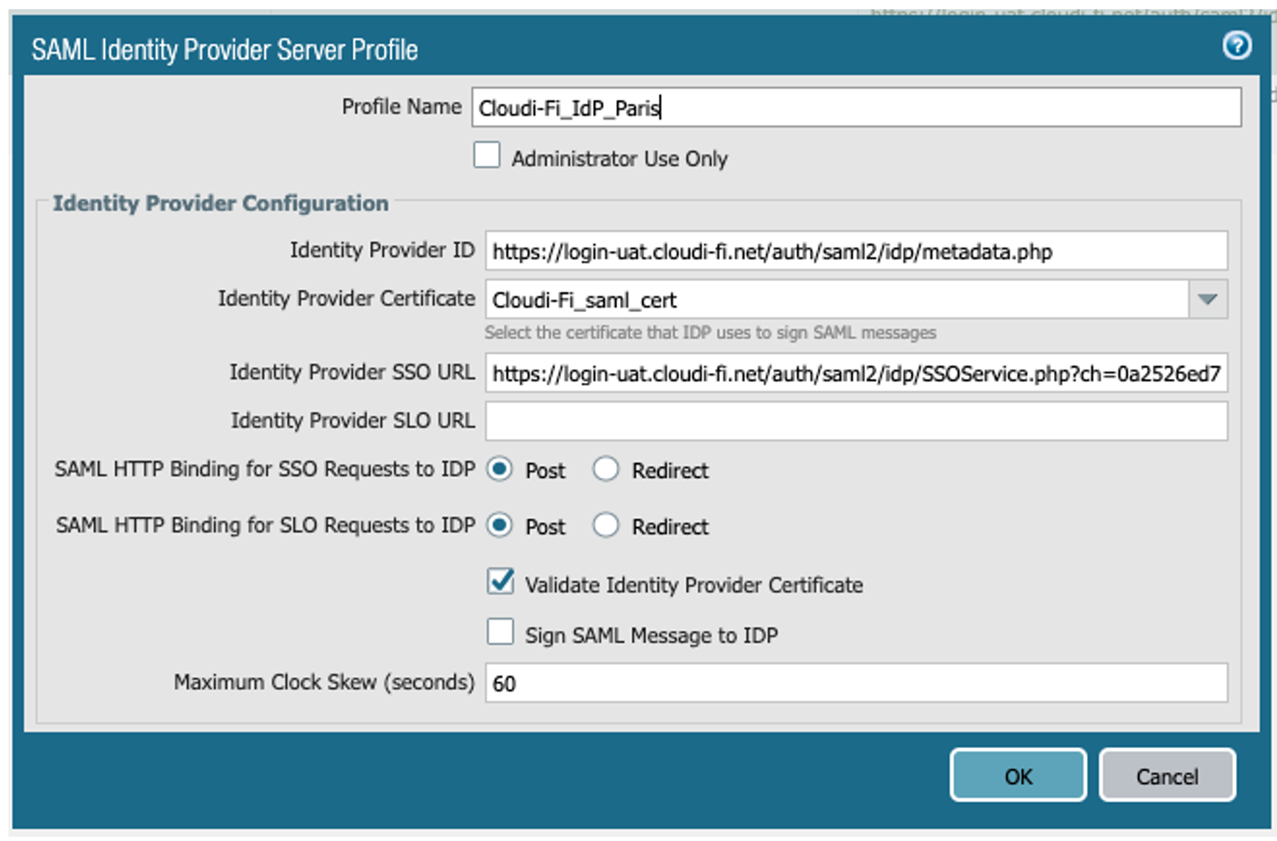The image size is (1277, 841).
Task: Select Post binding for SLO requests
Action: [x=500, y=525]
